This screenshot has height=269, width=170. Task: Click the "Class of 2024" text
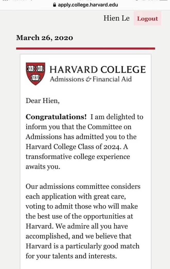pyautogui.click(x=100, y=147)
